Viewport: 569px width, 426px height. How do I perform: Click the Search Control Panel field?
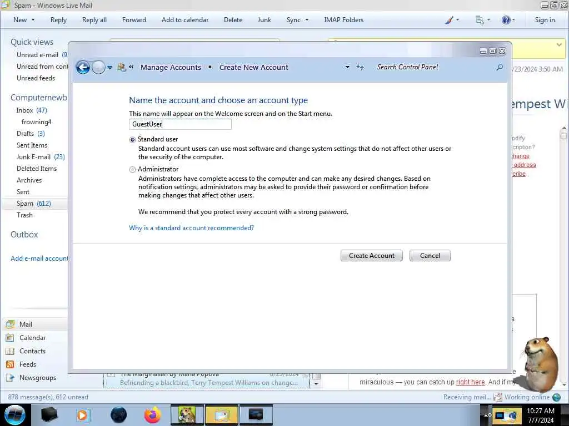(x=435, y=67)
